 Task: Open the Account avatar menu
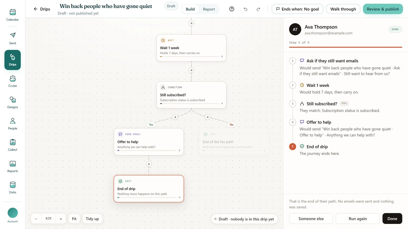click(13, 215)
